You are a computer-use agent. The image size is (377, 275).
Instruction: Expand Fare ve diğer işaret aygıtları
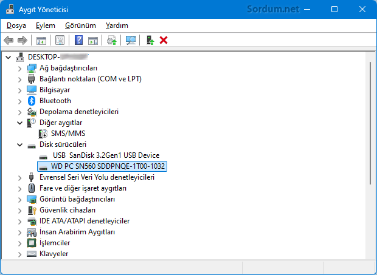19,188
